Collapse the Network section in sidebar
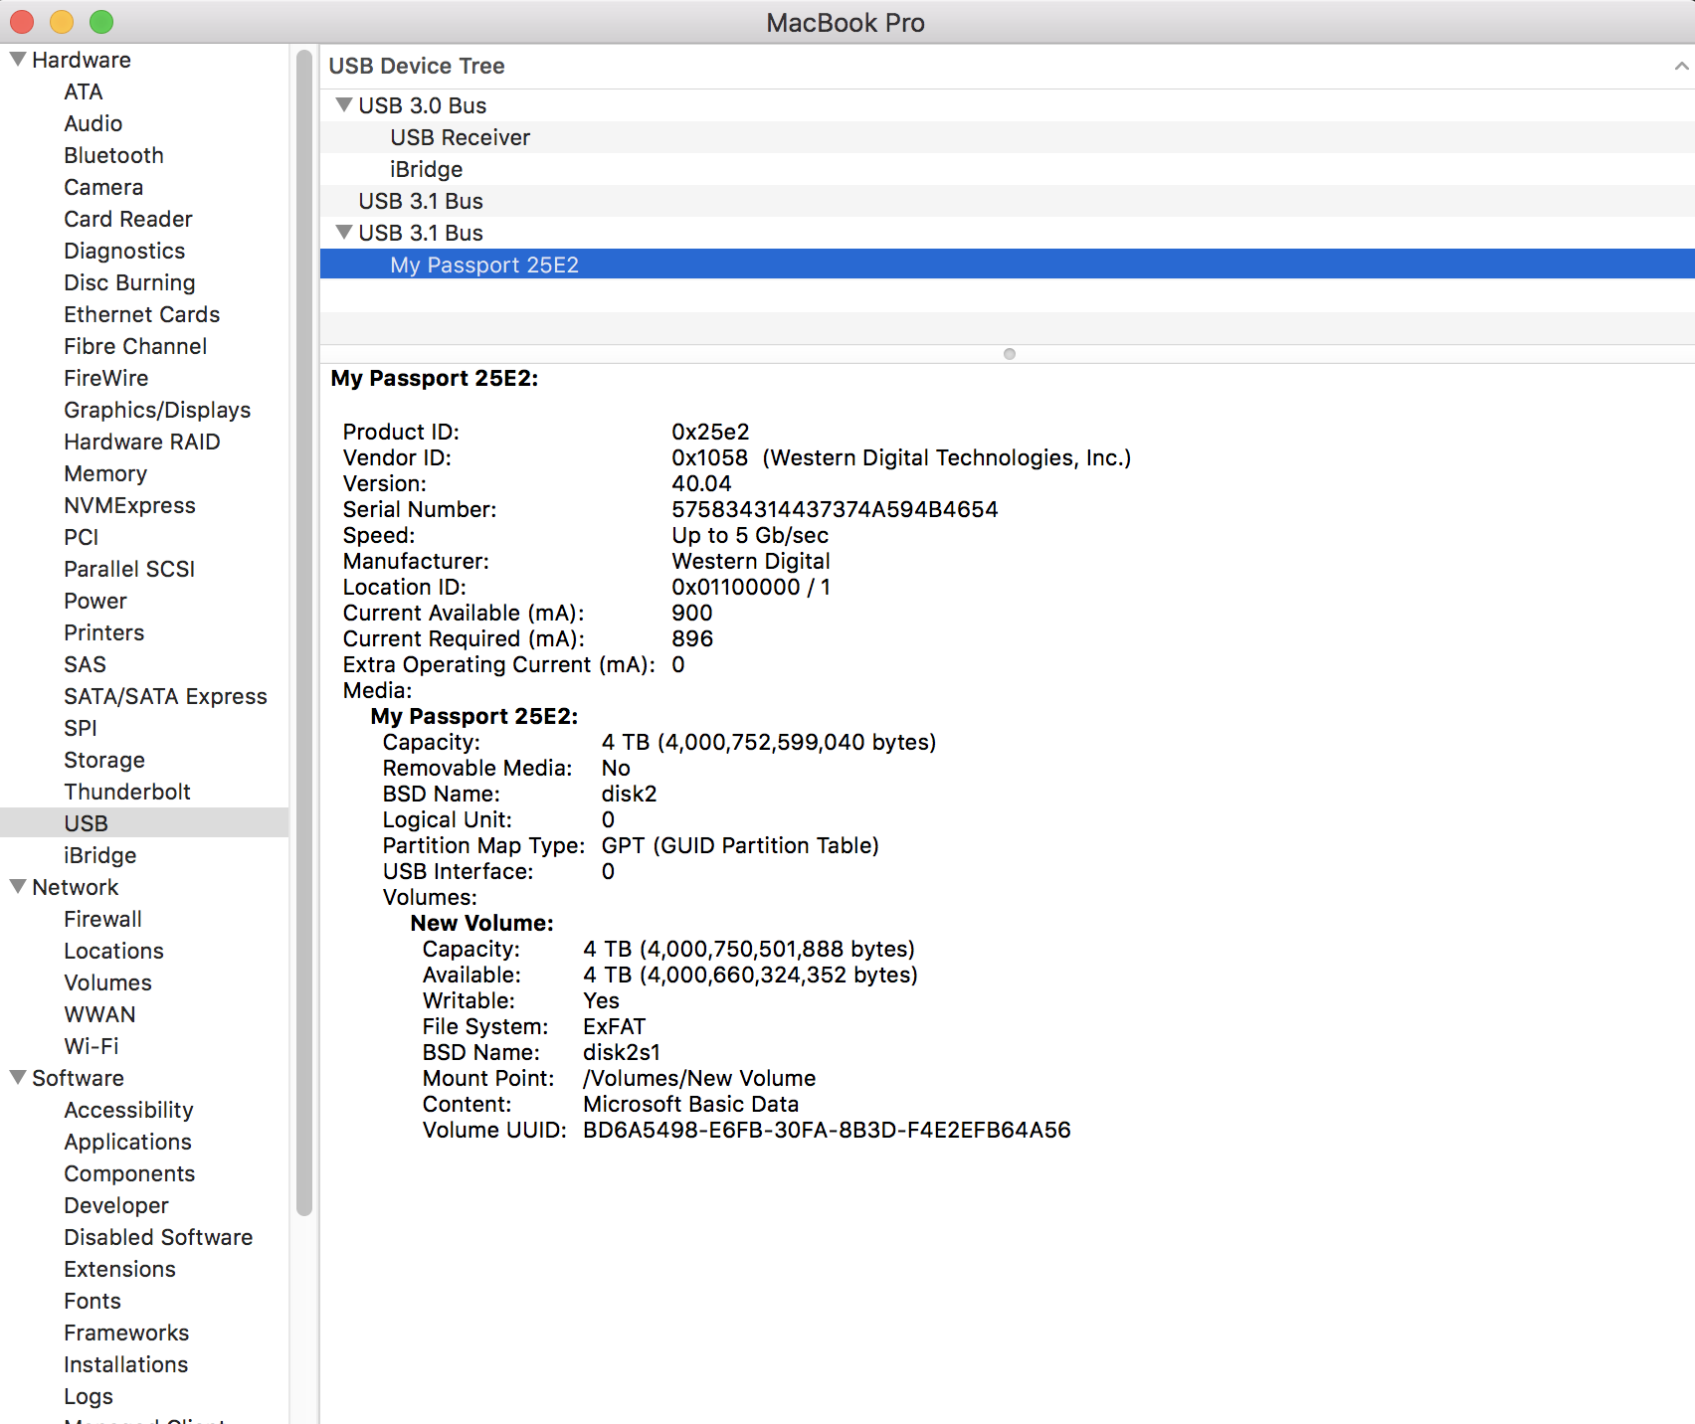 click(18, 887)
